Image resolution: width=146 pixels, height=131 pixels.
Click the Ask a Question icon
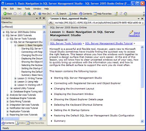pos(121,14)
